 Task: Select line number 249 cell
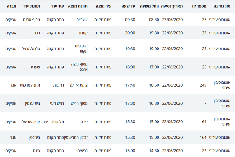click(203, 85)
